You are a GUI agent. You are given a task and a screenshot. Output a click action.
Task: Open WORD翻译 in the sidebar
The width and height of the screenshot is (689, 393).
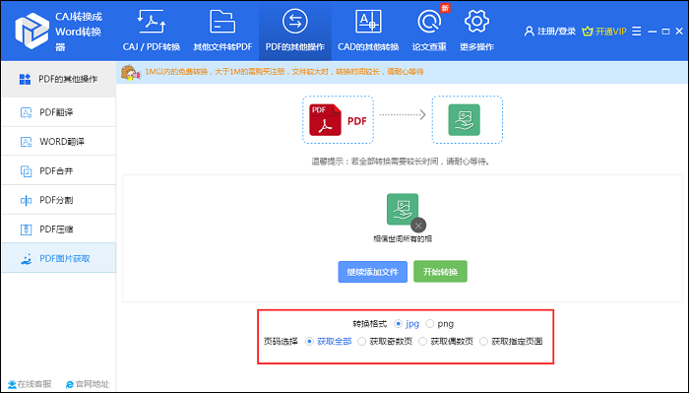pos(59,142)
